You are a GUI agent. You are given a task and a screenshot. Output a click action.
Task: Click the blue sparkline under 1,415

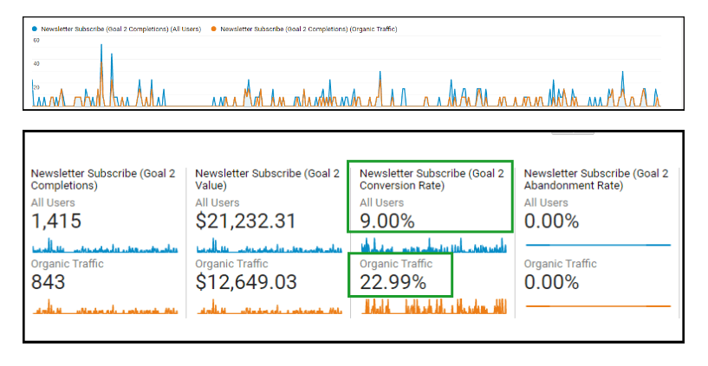(104, 247)
